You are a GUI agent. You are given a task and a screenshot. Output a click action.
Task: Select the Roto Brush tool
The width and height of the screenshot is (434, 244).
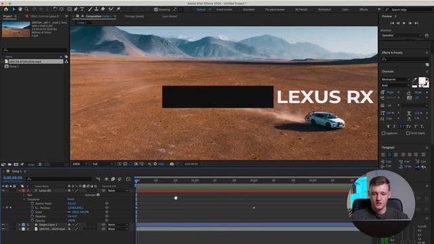click(x=111, y=9)
